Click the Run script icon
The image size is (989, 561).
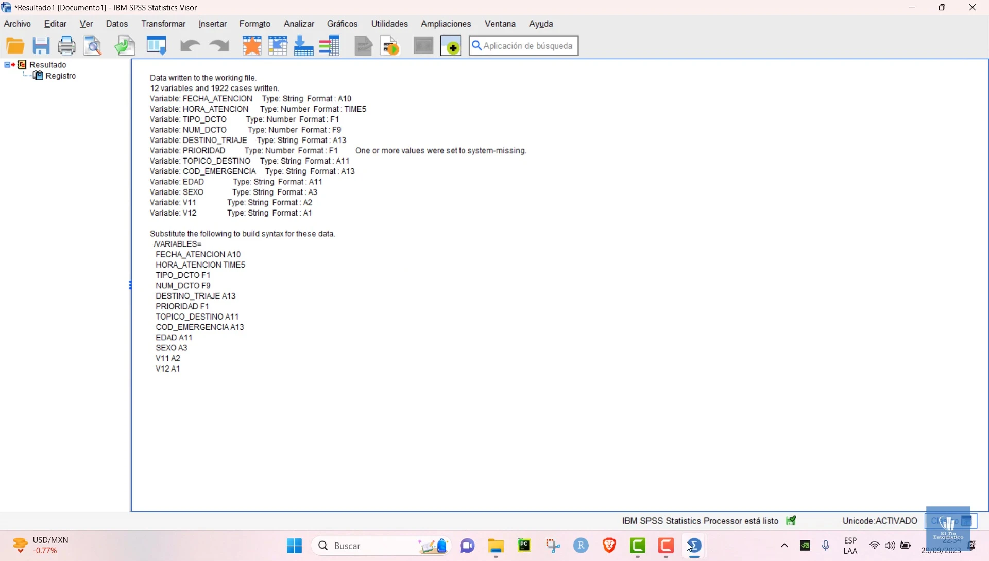coord(390,46)
